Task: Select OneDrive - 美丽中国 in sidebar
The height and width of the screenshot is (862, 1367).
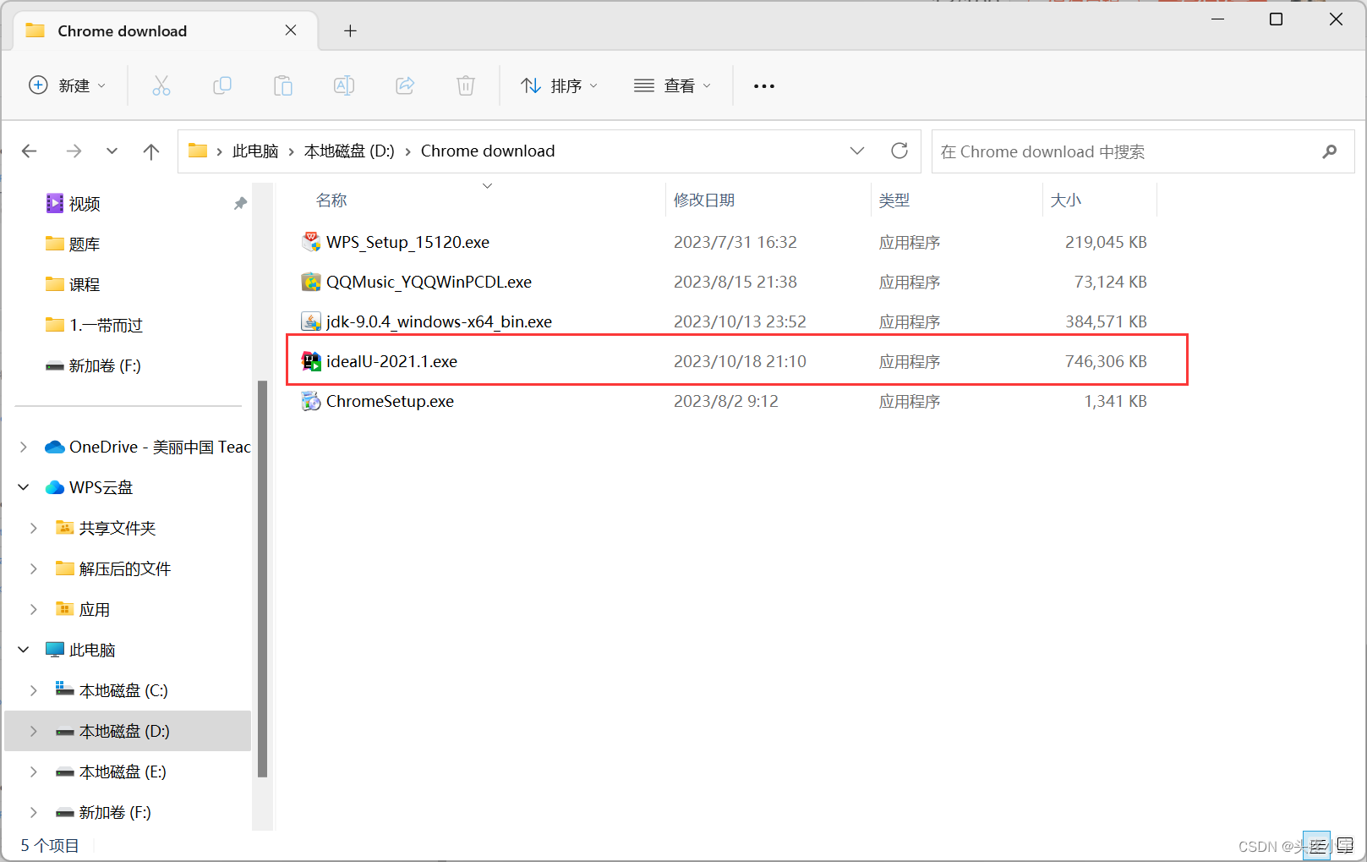Action: tap(160, 447)
